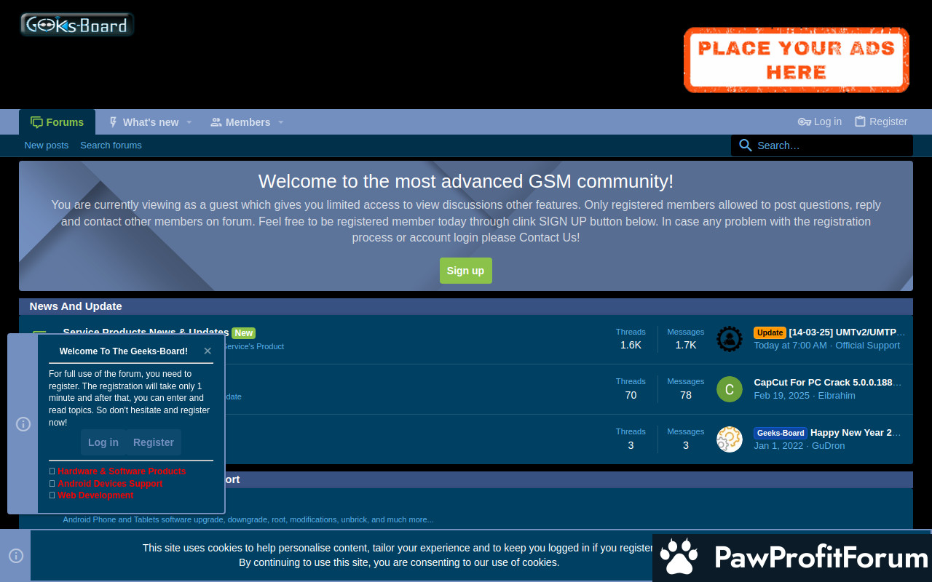This screenshot has width=932, height=582.
Task: Open GuDron's avatar icon
Action: coord(729,439)
